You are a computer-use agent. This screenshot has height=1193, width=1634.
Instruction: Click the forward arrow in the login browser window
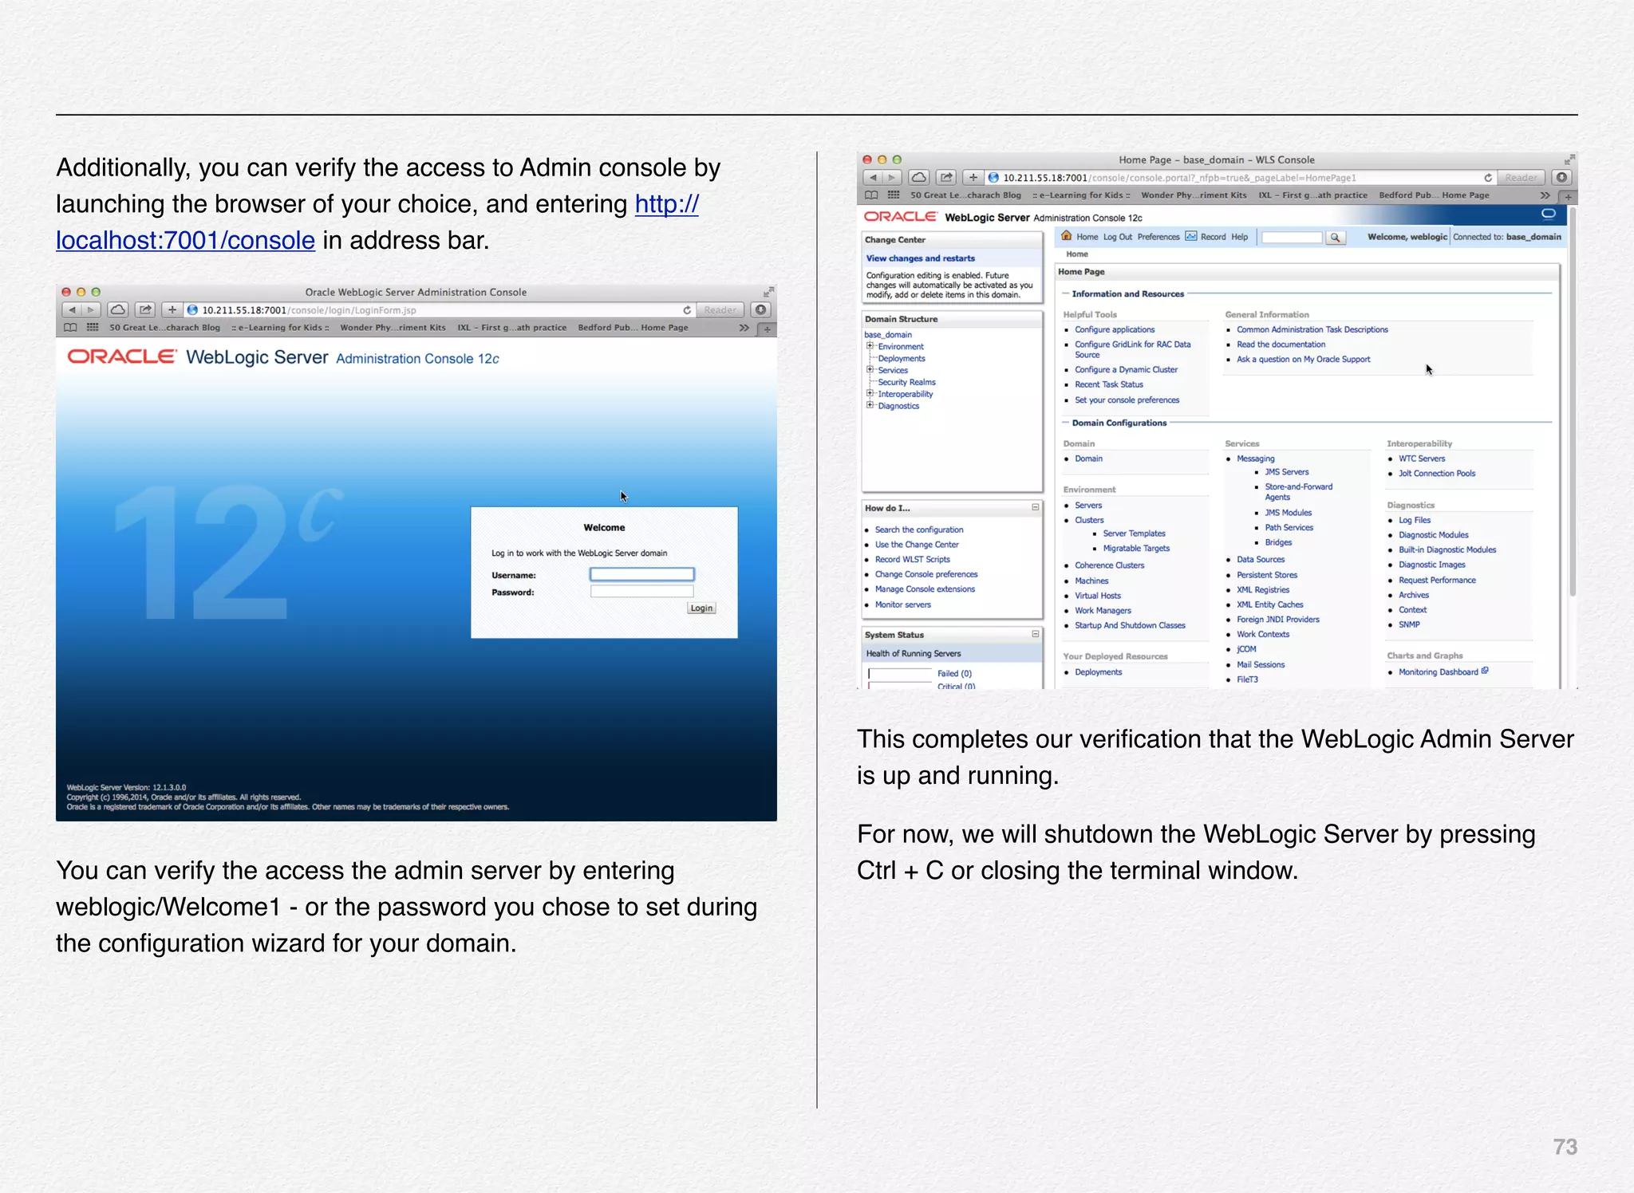click(x=91, y=309)
